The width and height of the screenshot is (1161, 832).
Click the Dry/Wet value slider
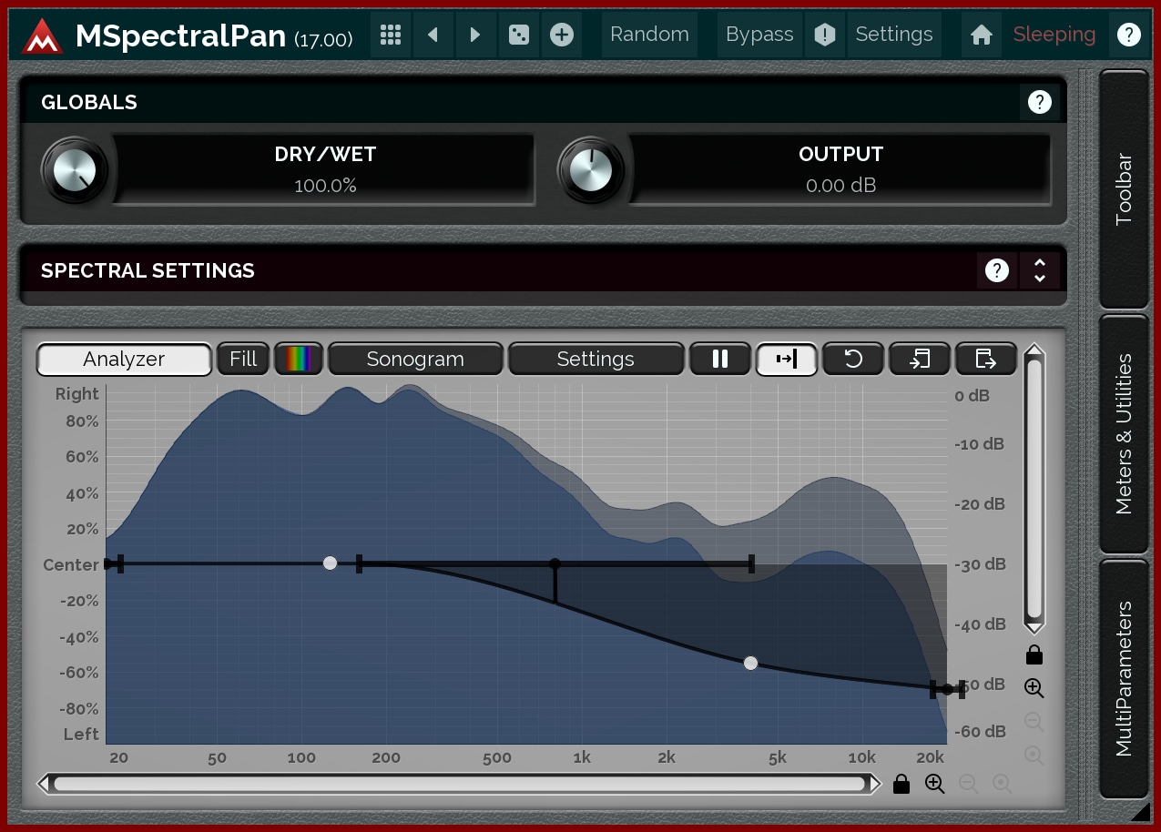[x=325, y=170]
